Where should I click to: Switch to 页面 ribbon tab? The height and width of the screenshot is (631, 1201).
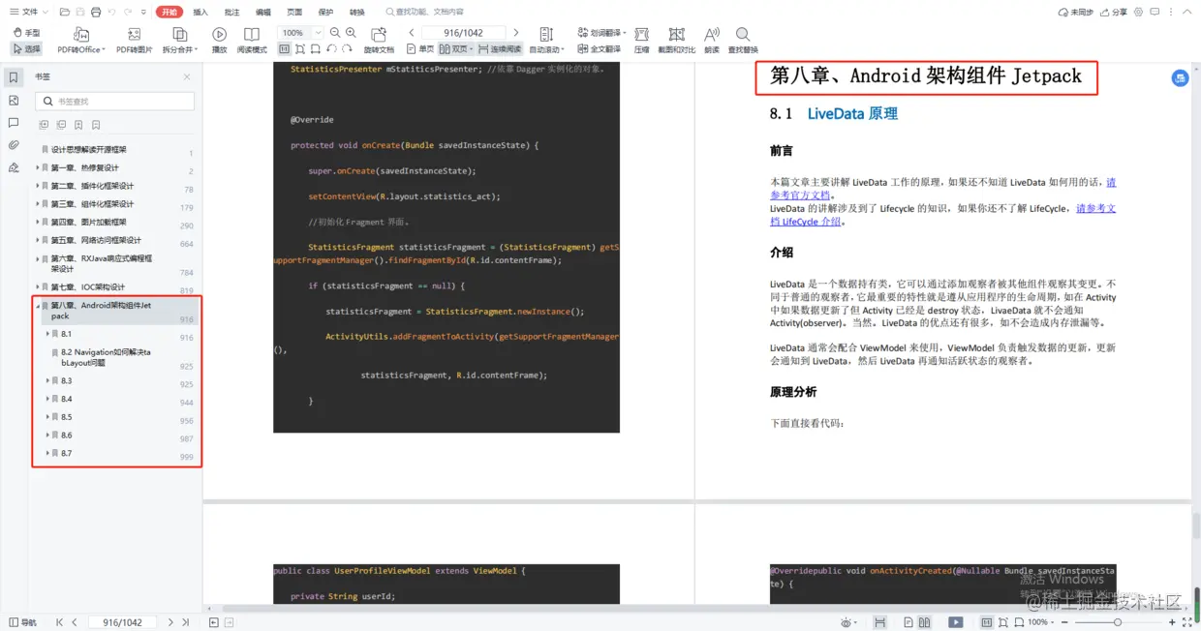tap(294, 12)
